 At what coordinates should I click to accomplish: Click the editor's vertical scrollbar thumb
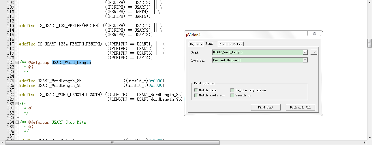click(x=369, y=43)
